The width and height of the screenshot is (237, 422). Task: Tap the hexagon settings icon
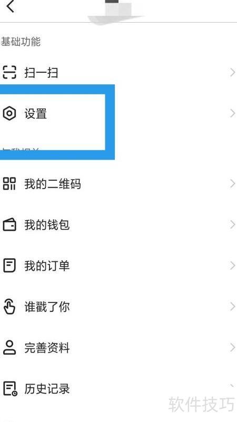(9, 113)
